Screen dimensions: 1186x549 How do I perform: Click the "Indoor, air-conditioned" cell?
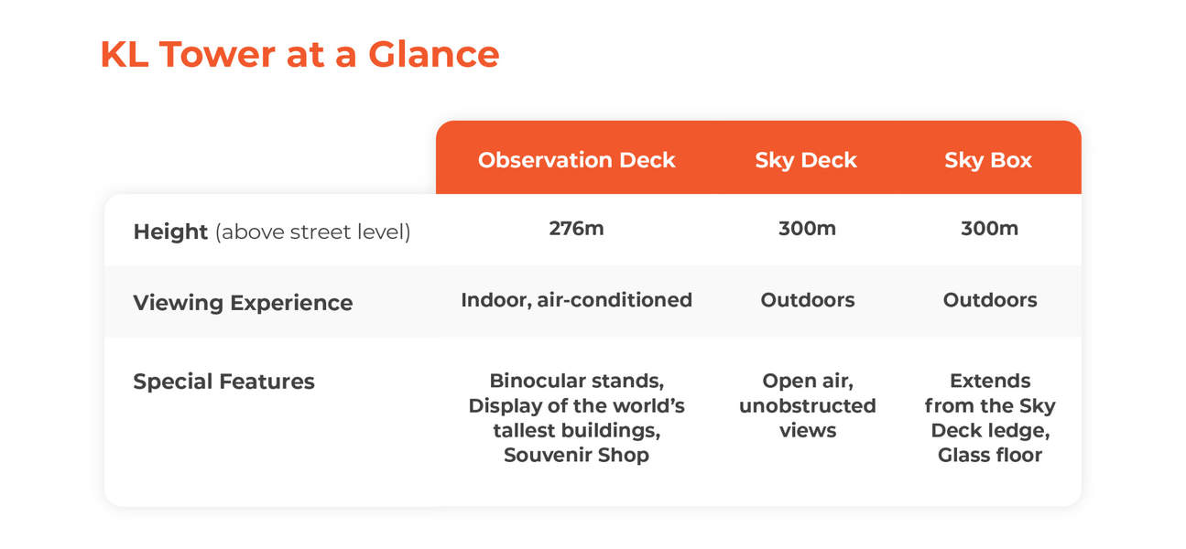point(576,300)
